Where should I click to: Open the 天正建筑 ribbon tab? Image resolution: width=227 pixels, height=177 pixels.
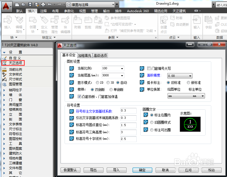pyautogui.click(x=179, y=11)
